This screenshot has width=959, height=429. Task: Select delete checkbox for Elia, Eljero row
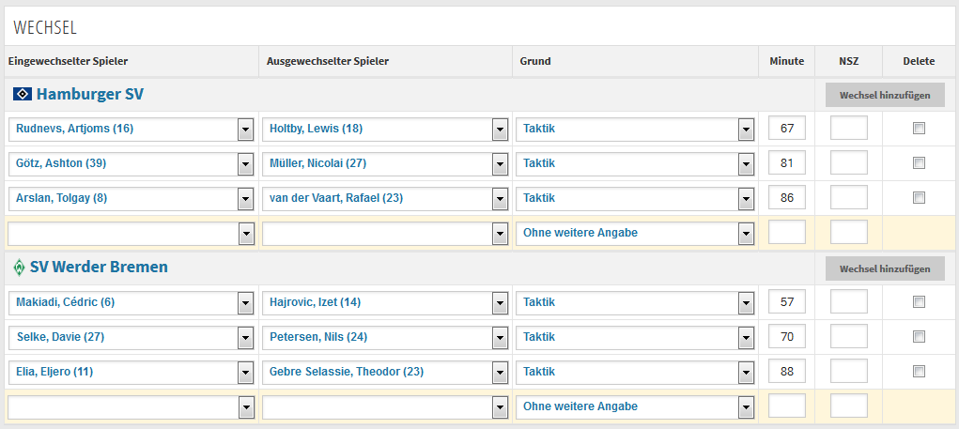(919, 372)
